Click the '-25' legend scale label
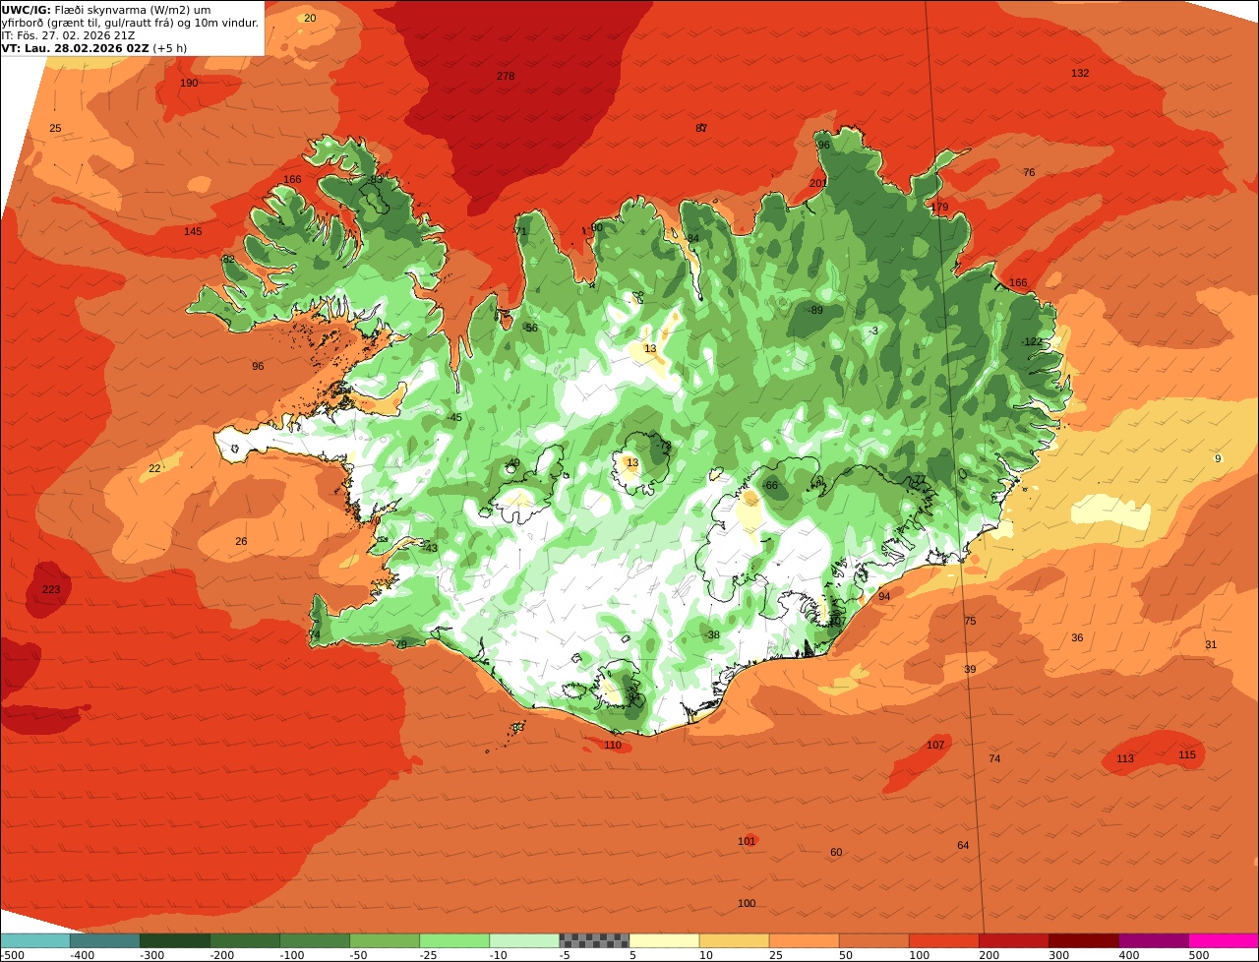This screenshot has width=1259, height=962. point(430,955)
